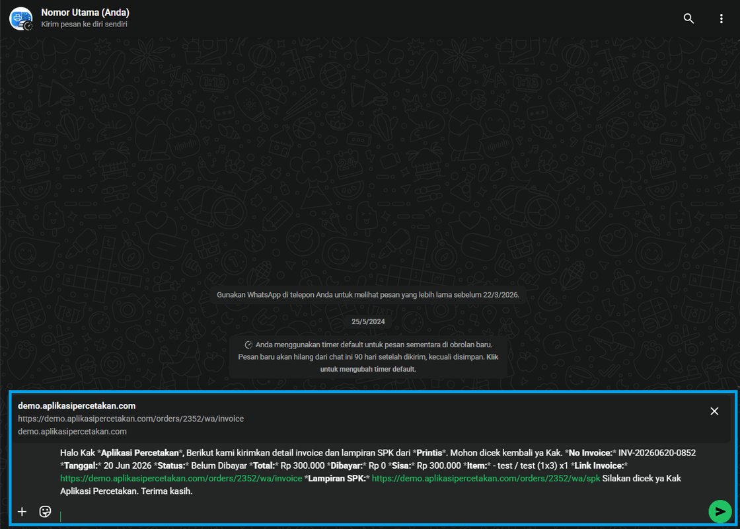The width and height of the screenshot is (740, 529).
Task: Open the invoice link in the message draft
Action: click(x=181, y=479)
